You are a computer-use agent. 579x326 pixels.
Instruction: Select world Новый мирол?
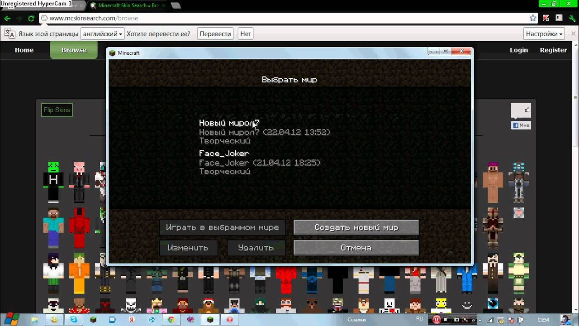[x=265, y=132]
